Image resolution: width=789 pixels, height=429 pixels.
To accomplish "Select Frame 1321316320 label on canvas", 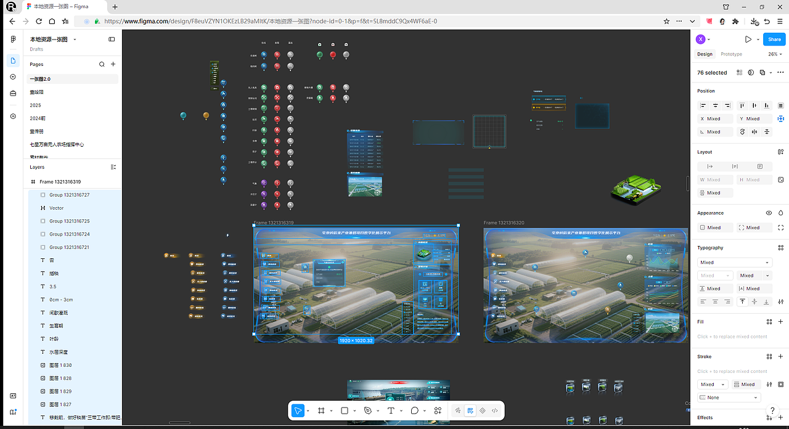I will 504,223.
